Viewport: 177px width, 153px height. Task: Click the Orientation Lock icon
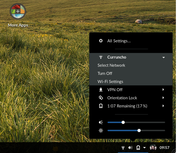(101, 98)
